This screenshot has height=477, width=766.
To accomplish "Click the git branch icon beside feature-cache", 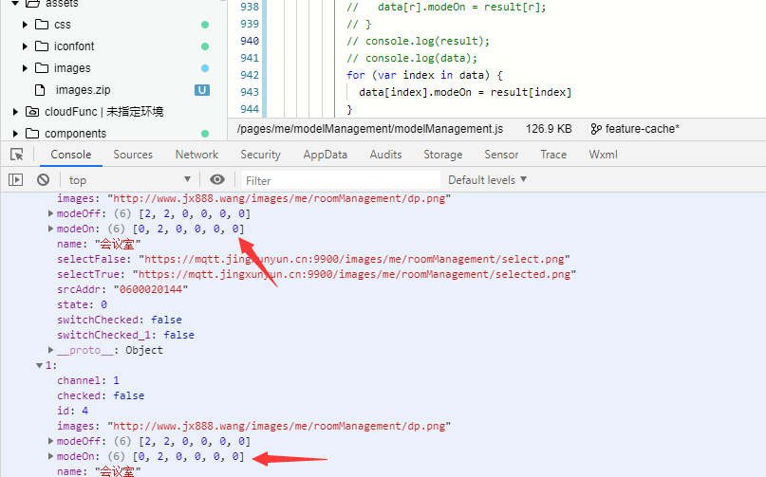I will point(595,129).
